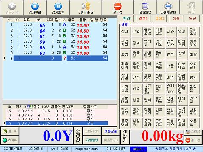Click the 내역 yin-yang icon button

click(x=10, y=131)
